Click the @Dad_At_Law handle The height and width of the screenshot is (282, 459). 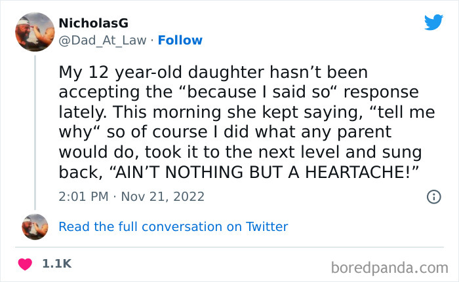coord(102,41)
